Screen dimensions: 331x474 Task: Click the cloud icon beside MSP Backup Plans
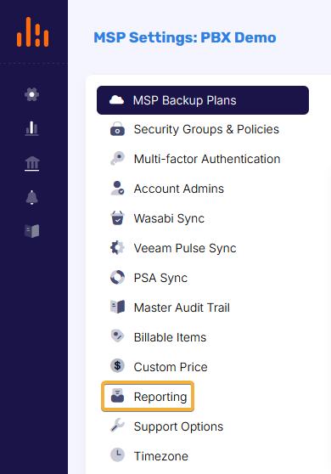[116, 100]
